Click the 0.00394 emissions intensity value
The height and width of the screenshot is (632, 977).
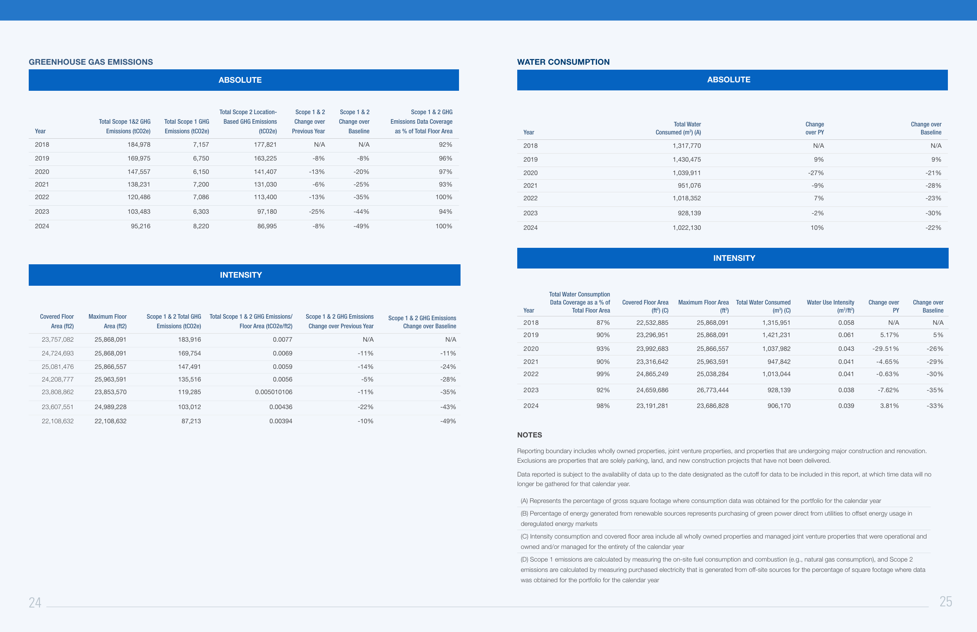click(x=281, y=421)
